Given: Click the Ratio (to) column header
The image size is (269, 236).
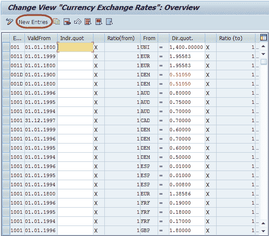Looking at the screenshot, I should [236, 38].
